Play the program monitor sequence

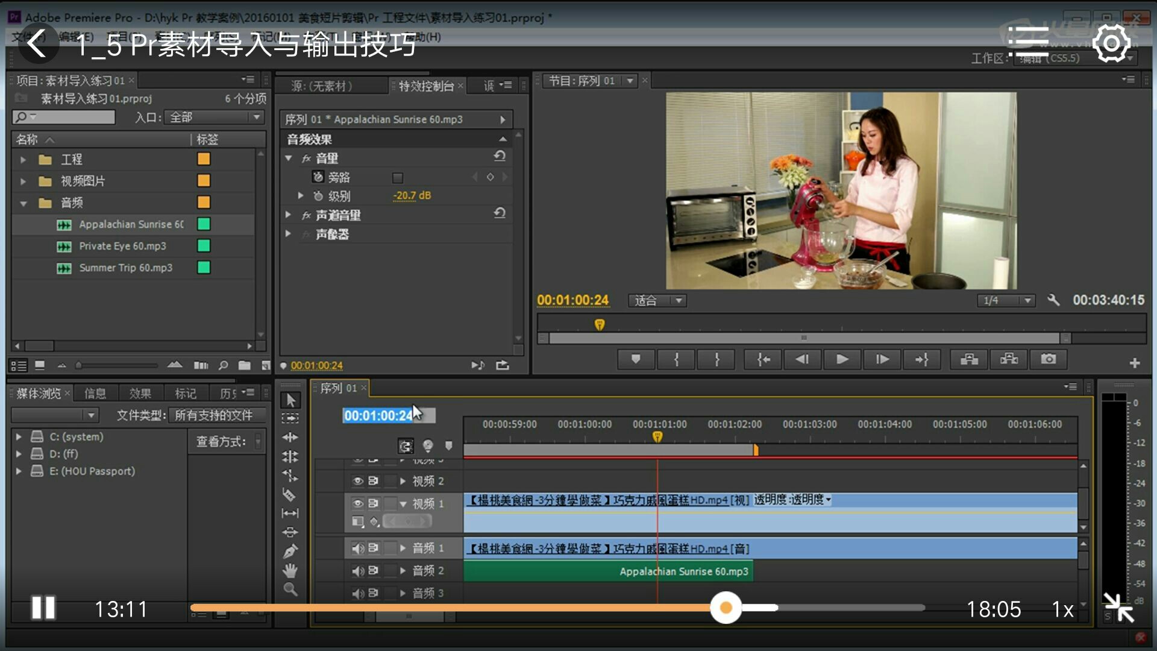tap(842, 360)
